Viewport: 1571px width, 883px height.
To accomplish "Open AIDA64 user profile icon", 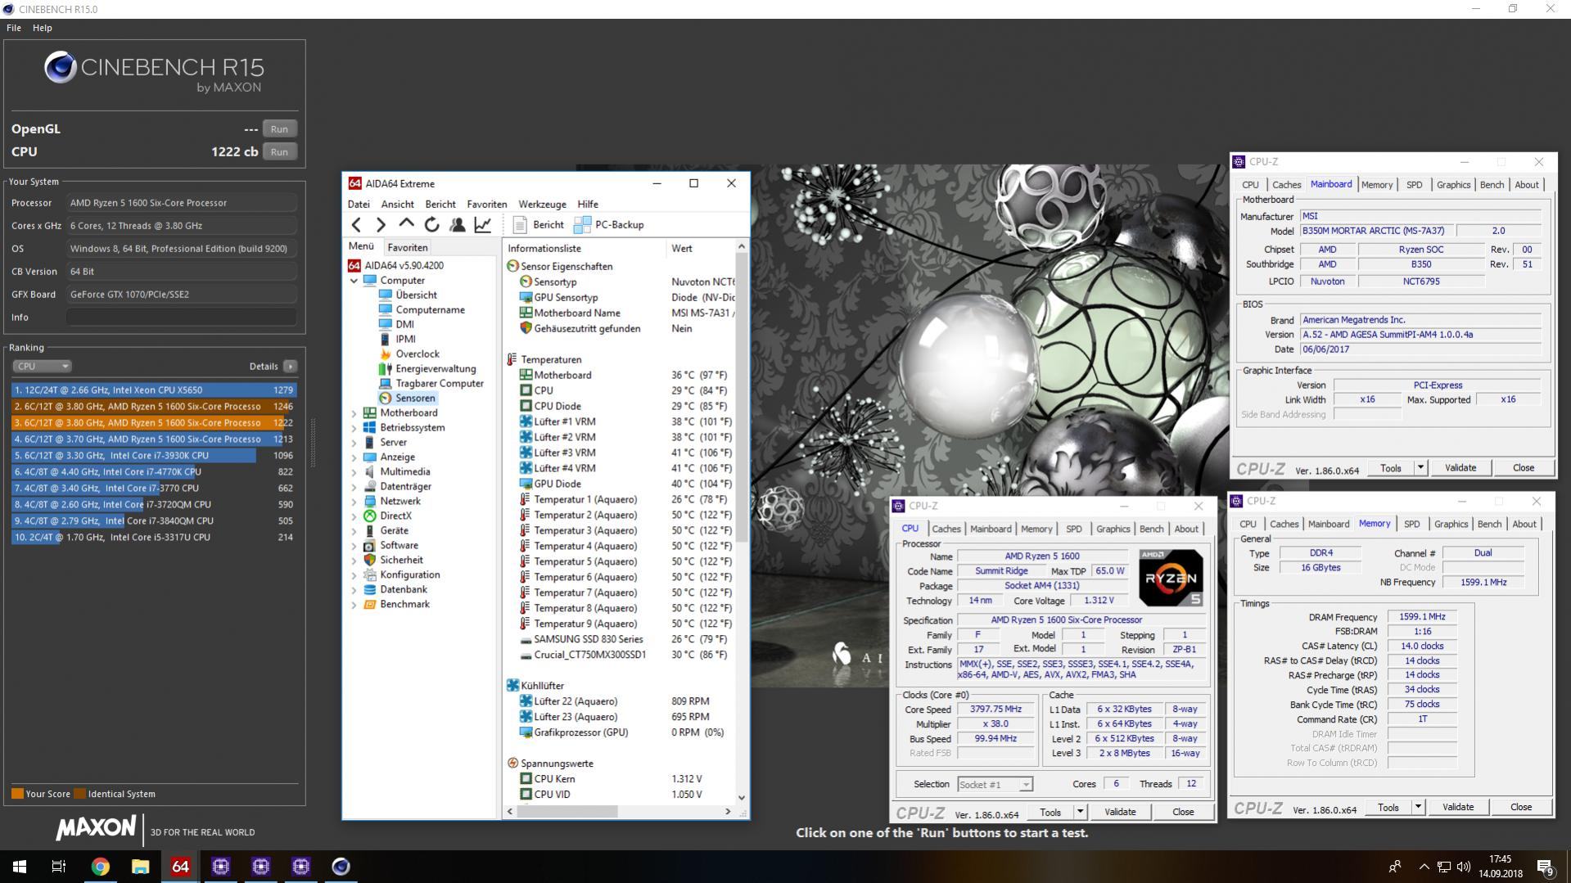I will [458, 225].
